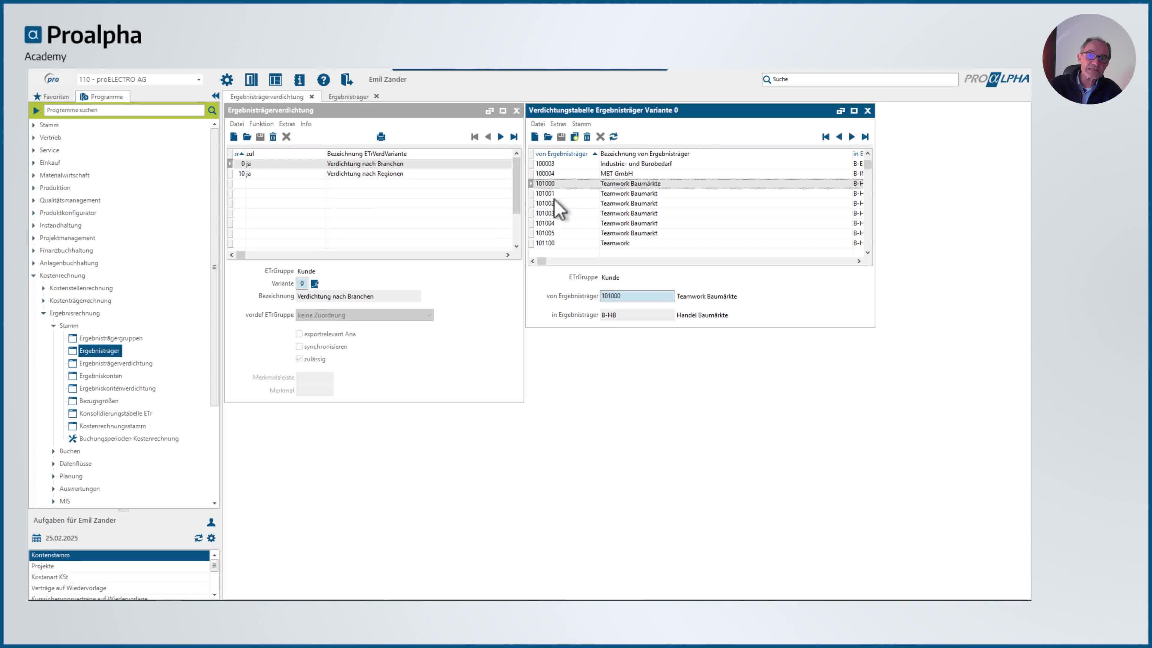1152x648 pixels.
Task: Toggle the zulässig checkbox
Action: coord(299,359)
